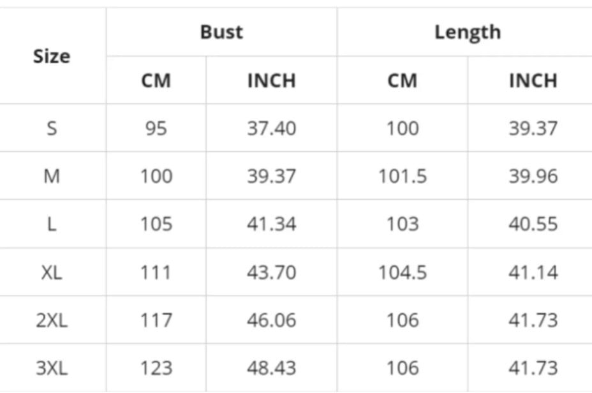Select the XL size row label
The height and width of the screenshot is (393, 592).
52,272
